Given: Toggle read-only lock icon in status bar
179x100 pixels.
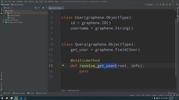Looking at the screenshot, I should 174,95.
